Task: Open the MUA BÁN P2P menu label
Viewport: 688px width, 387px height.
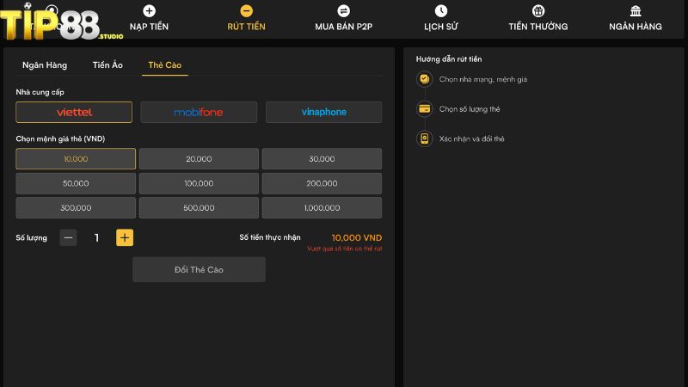Action: [343, 27]
